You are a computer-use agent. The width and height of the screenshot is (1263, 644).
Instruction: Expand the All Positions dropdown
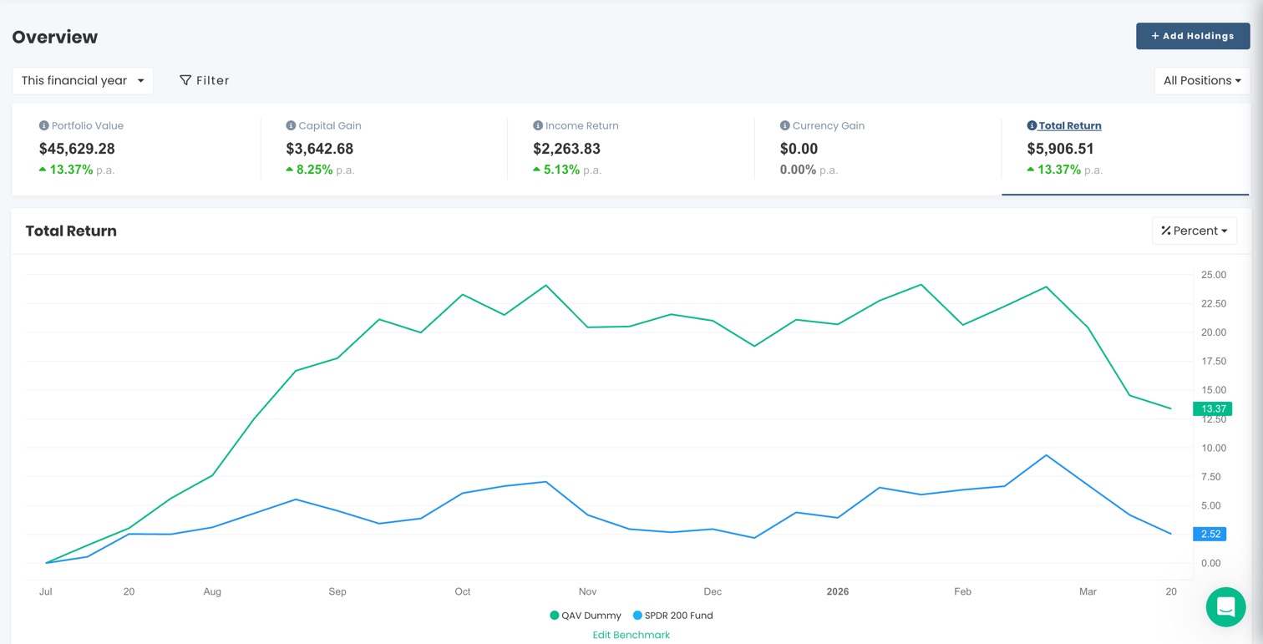tap(1201, 80)
